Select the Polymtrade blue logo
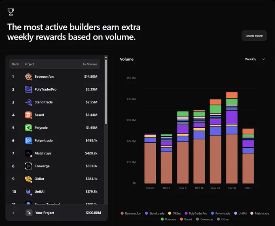Image resolution: width=275 pixels, height=226 pixels. [28, 141]
